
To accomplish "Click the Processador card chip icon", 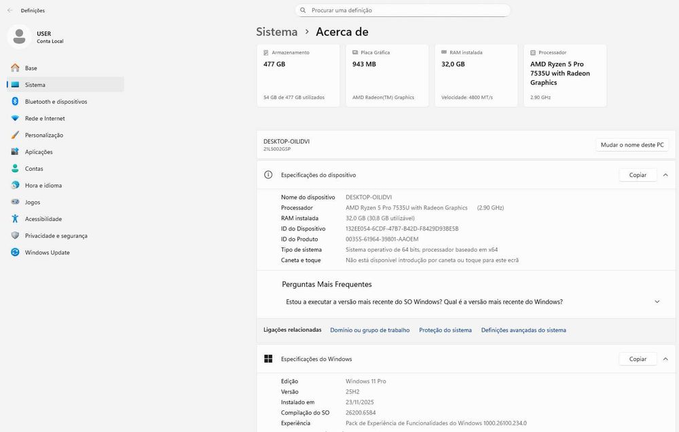I will [x=533, y=52].
